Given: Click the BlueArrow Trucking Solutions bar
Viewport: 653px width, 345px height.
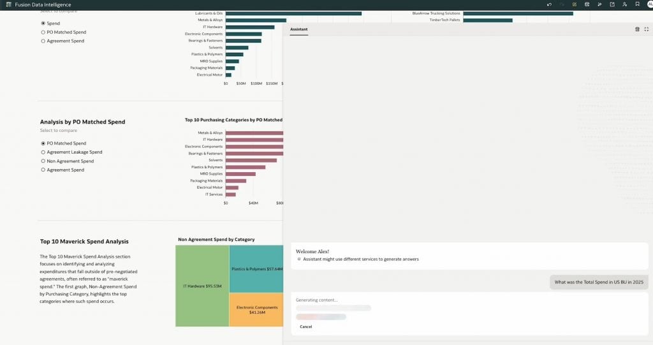Looking at the screenshot, I should (x=518, y=13).
